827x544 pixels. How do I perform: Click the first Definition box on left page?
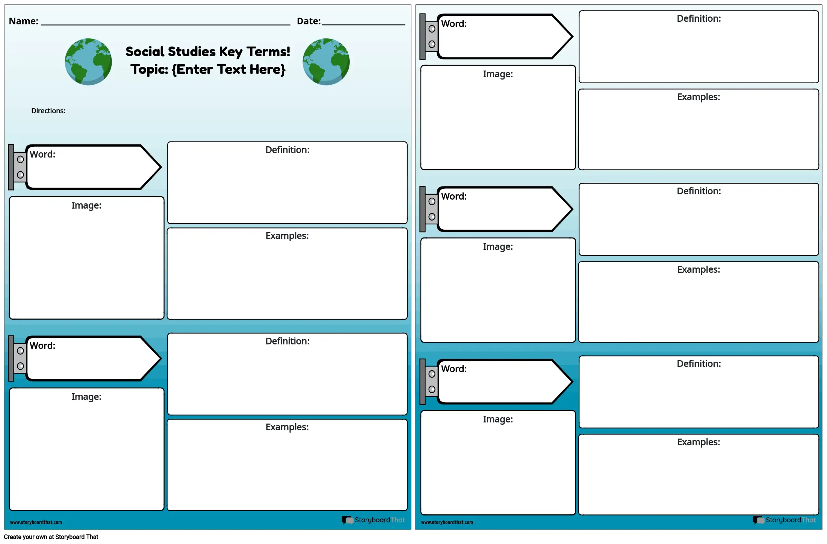[287, 183]
